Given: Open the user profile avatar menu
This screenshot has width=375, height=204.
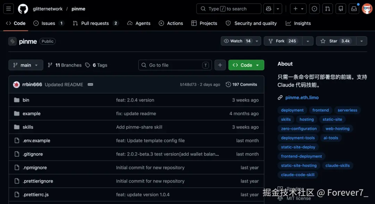Looking at the screenshot, I should point(367,9).
